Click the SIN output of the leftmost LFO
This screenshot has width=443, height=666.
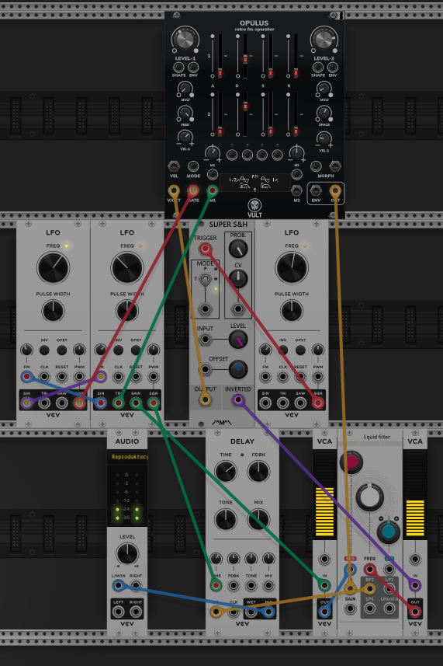coord(26,403)
